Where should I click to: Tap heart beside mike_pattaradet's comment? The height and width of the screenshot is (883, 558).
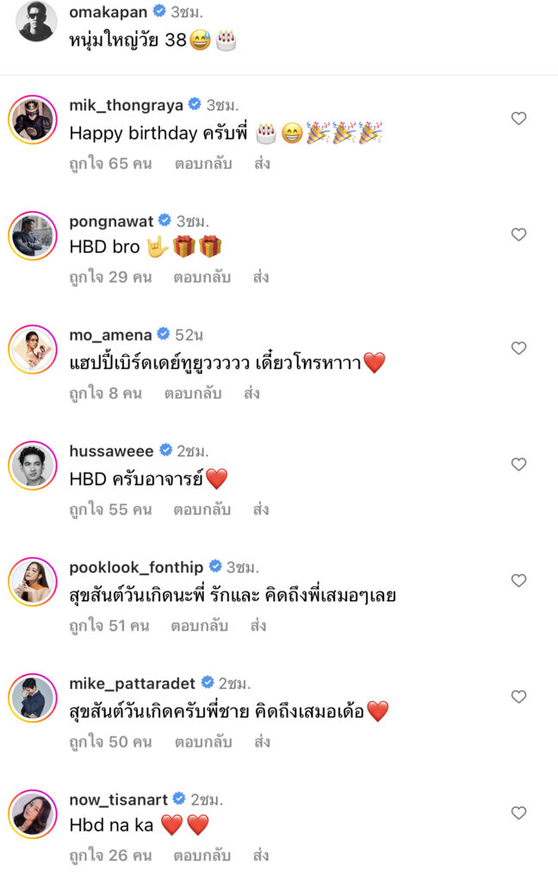pyautogui.click(x=518, y=696)
